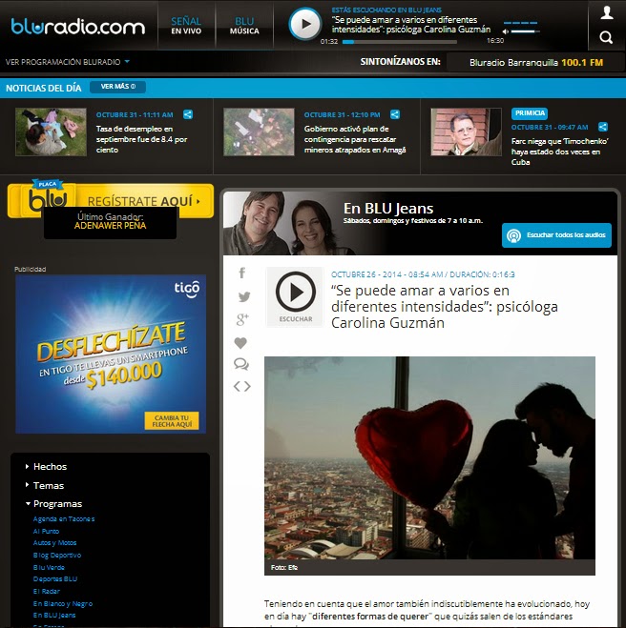Viewport: 626px width, 628px height.
Task: Click the Noticias del Día heading
Action: point(43,88)
